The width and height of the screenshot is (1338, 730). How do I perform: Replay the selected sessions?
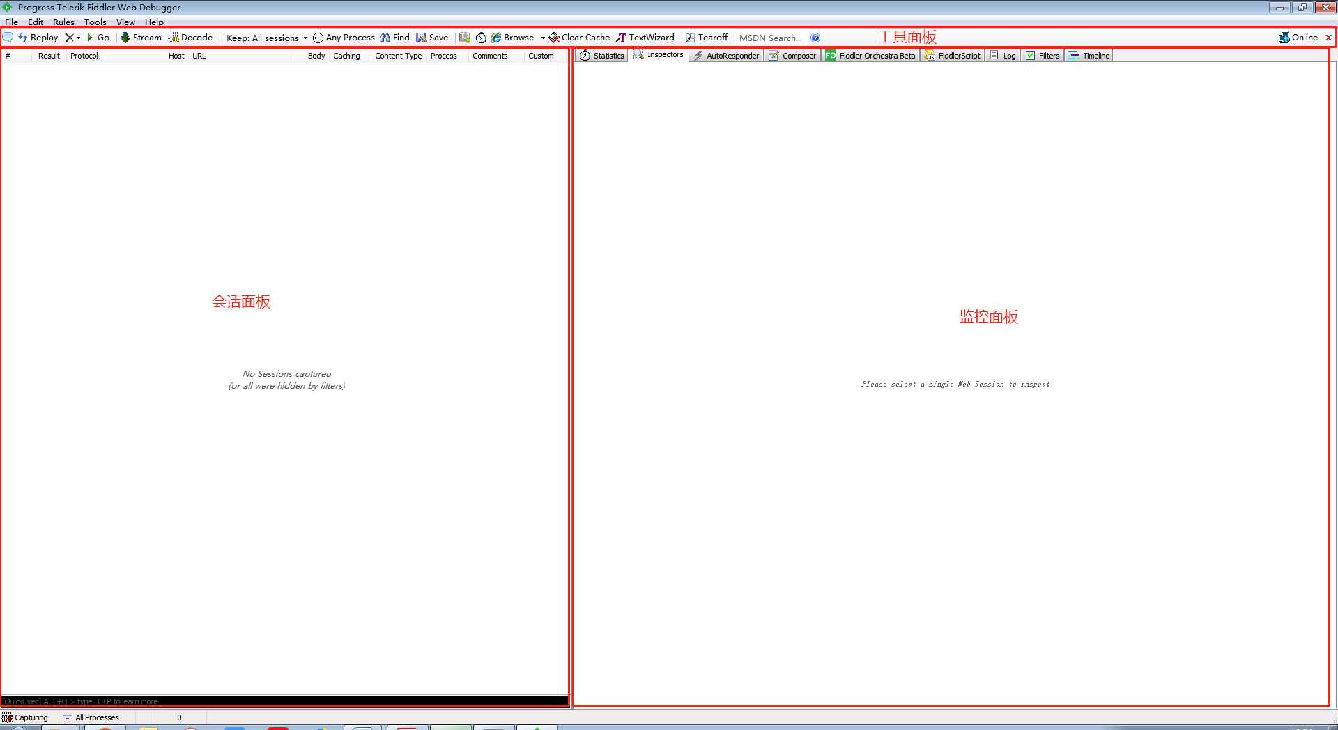click(x=38, y=38)
